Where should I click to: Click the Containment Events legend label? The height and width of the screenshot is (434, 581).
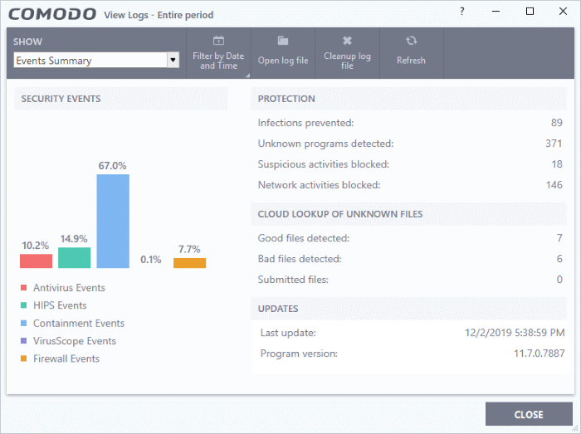pos(79,324)
